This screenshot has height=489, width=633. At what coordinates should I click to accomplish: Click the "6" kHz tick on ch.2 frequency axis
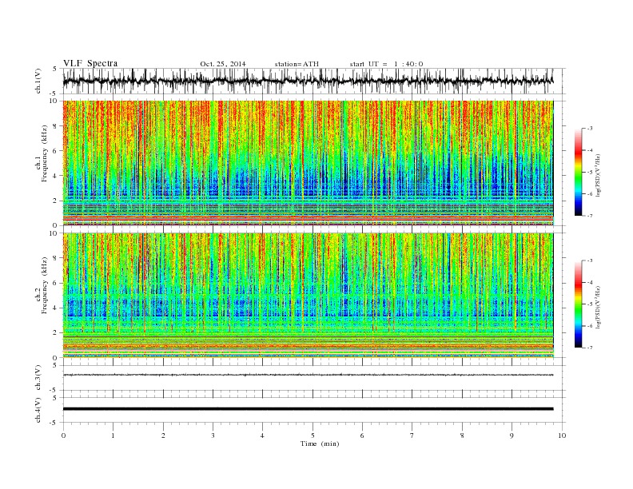[x=56, y=283]
